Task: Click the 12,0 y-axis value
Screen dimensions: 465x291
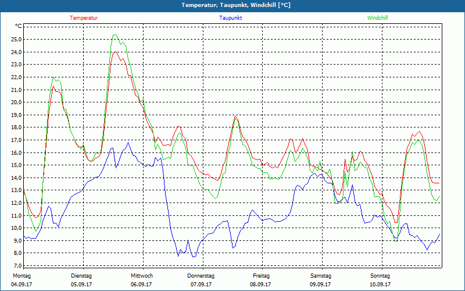Action: pyautogui.click(x=16, y=203)
